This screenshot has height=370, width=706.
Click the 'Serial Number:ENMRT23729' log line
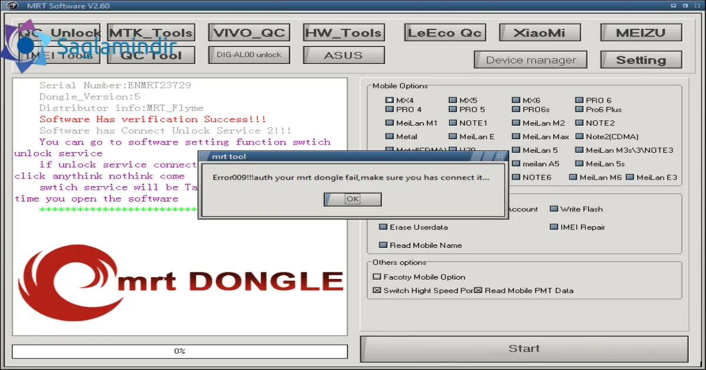(x=115, y=85)
